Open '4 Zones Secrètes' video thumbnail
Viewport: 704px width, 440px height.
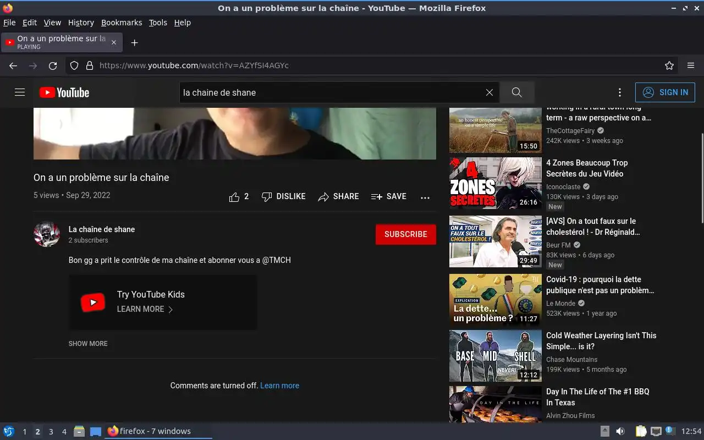tap(496, 183)
